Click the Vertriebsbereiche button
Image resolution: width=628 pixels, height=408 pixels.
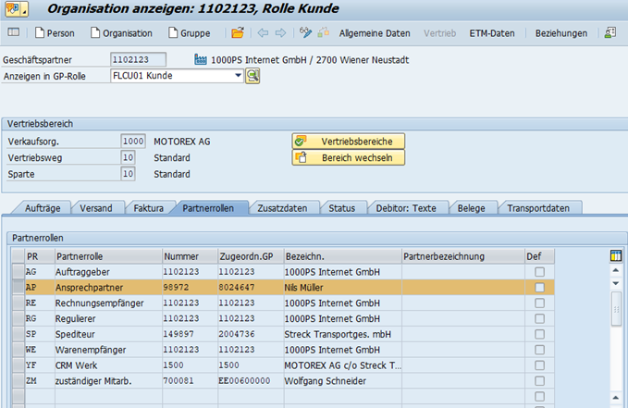coord(349,142)
